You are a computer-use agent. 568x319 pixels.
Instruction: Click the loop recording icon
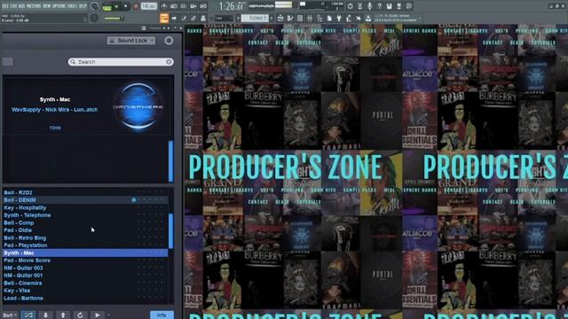click(203, 6)
